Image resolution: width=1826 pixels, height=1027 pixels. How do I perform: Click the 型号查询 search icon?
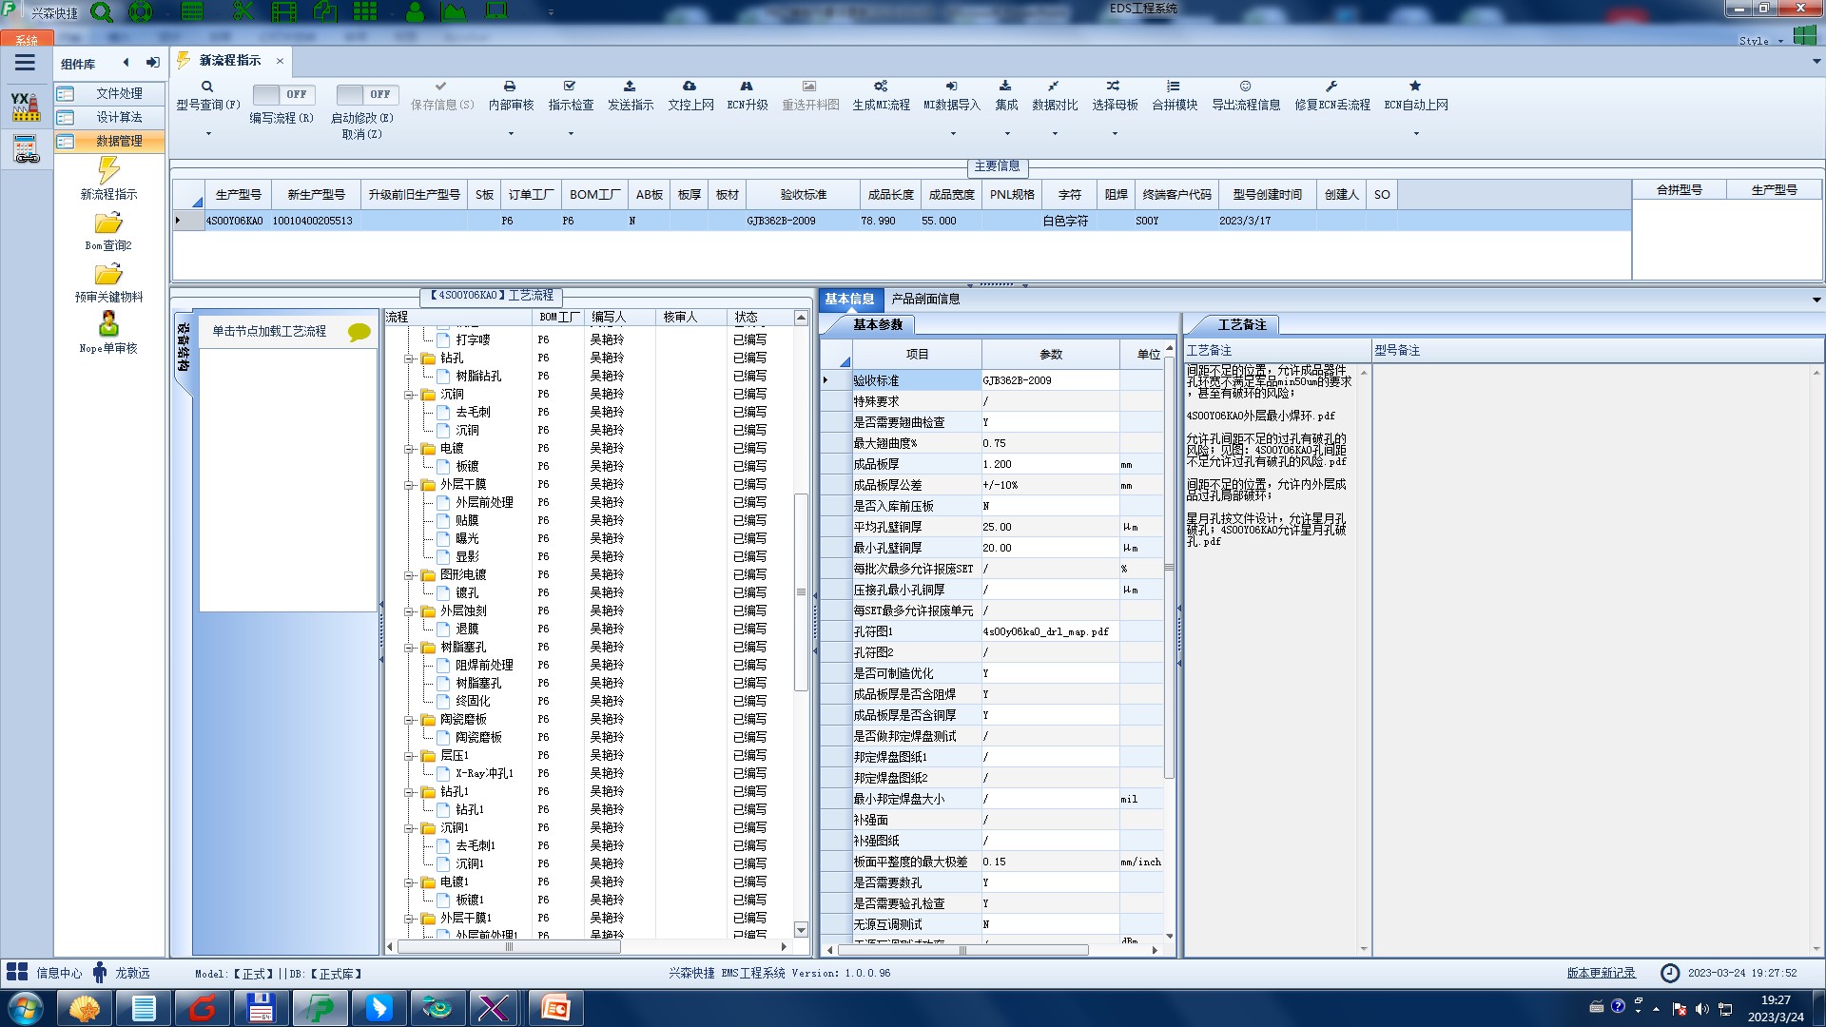click(207, 87)
